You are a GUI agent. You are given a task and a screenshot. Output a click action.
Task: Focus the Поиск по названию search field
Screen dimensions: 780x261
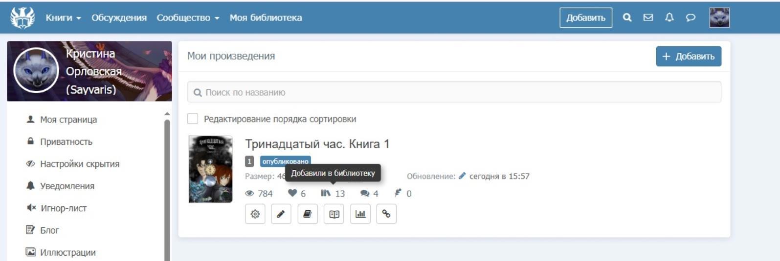point(454,92)
